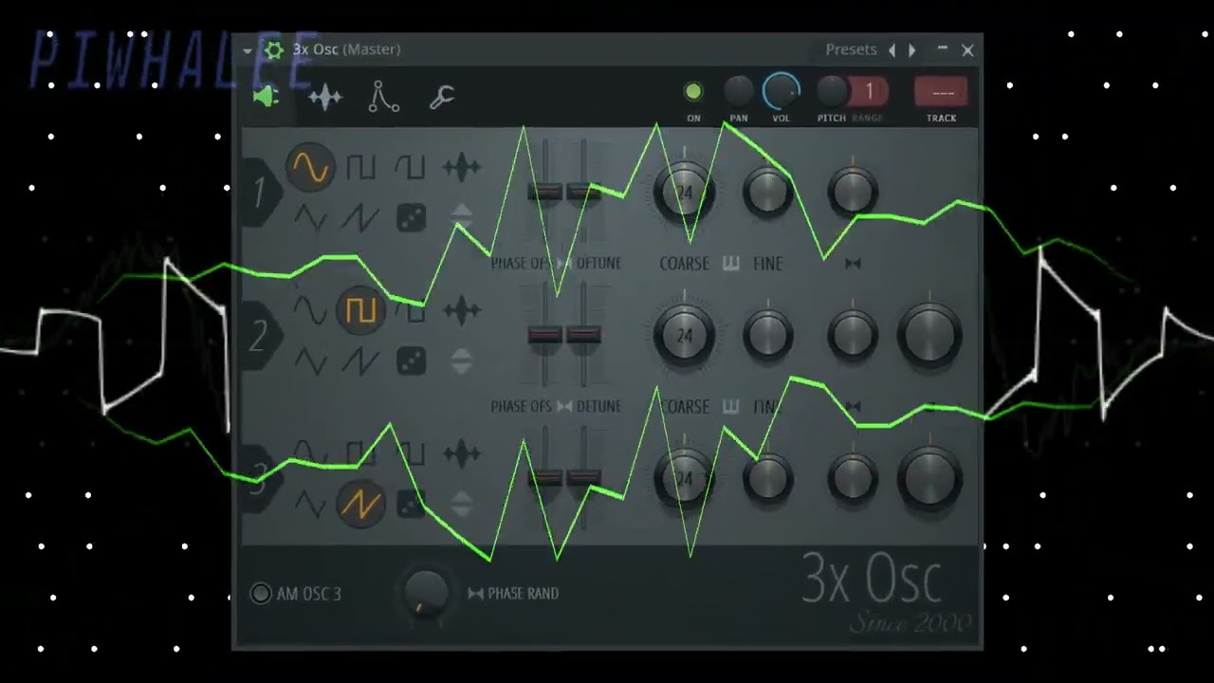Viewport: 1214px width, 683px height.
Task: Open the envelope instrument settings tab
Action: 384,97
